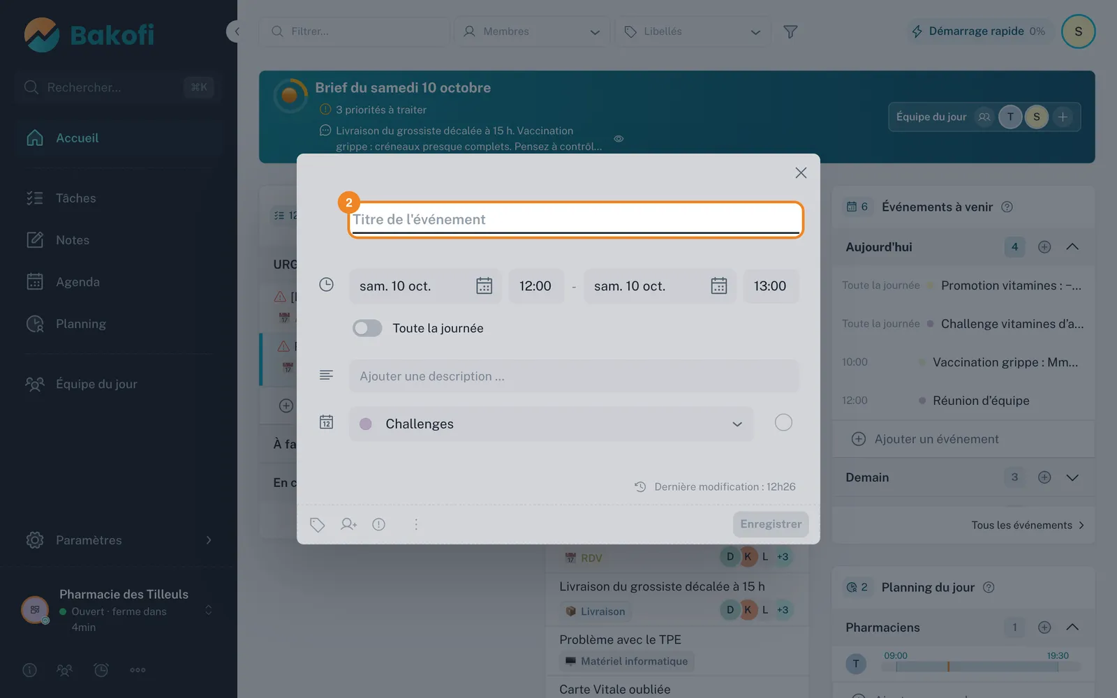
Task: Open the end date calendar picker
Action: [x=718, y=285]
